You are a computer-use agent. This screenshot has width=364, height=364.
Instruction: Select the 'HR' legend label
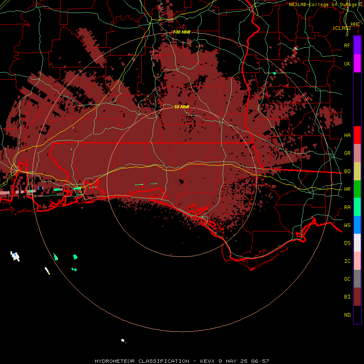point(347,189)
